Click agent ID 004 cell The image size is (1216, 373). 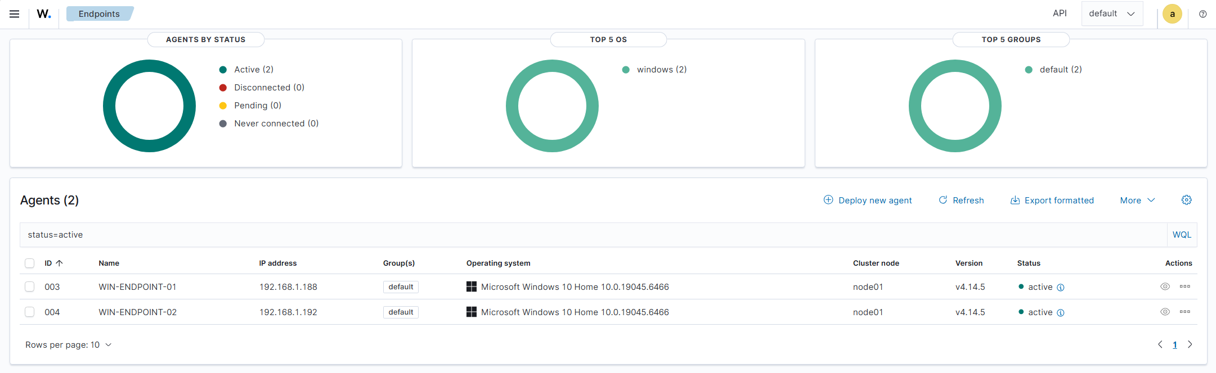point(52,312)
